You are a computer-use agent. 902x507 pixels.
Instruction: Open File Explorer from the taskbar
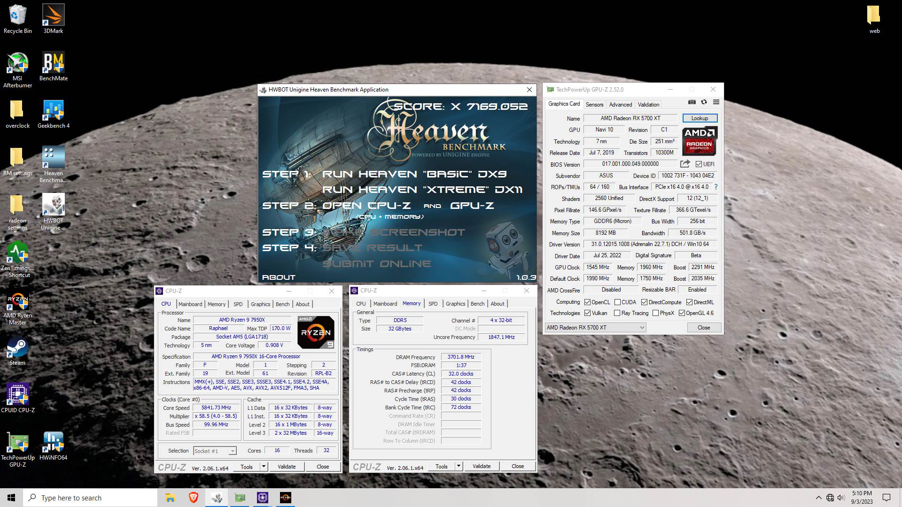(x=170, y=498)
